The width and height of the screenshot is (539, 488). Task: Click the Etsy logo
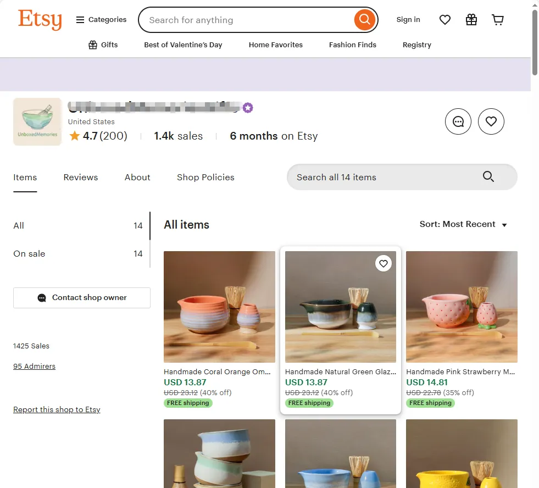click(40, 20)
